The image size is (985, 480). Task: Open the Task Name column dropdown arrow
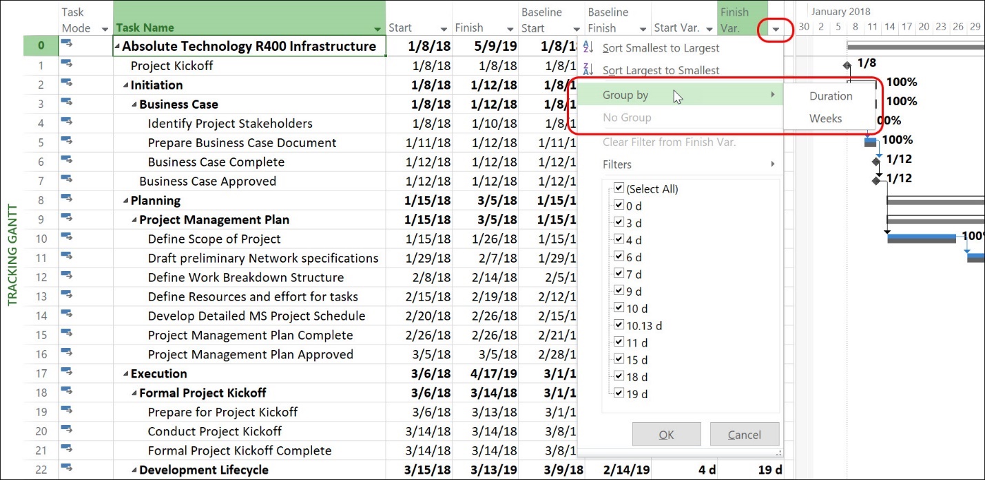click(x=377, y=29)
